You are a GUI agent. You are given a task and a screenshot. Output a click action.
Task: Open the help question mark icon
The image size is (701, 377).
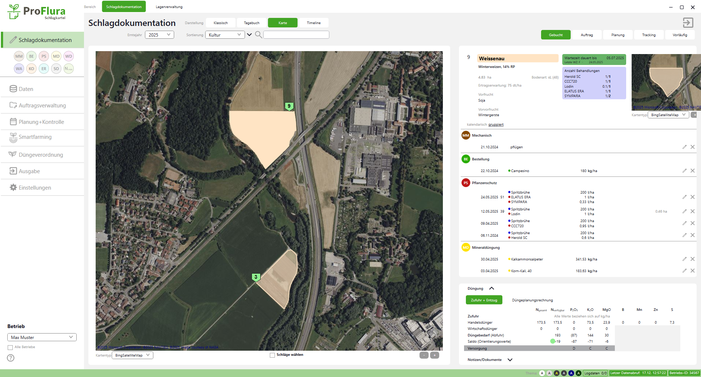pos(11,358)
